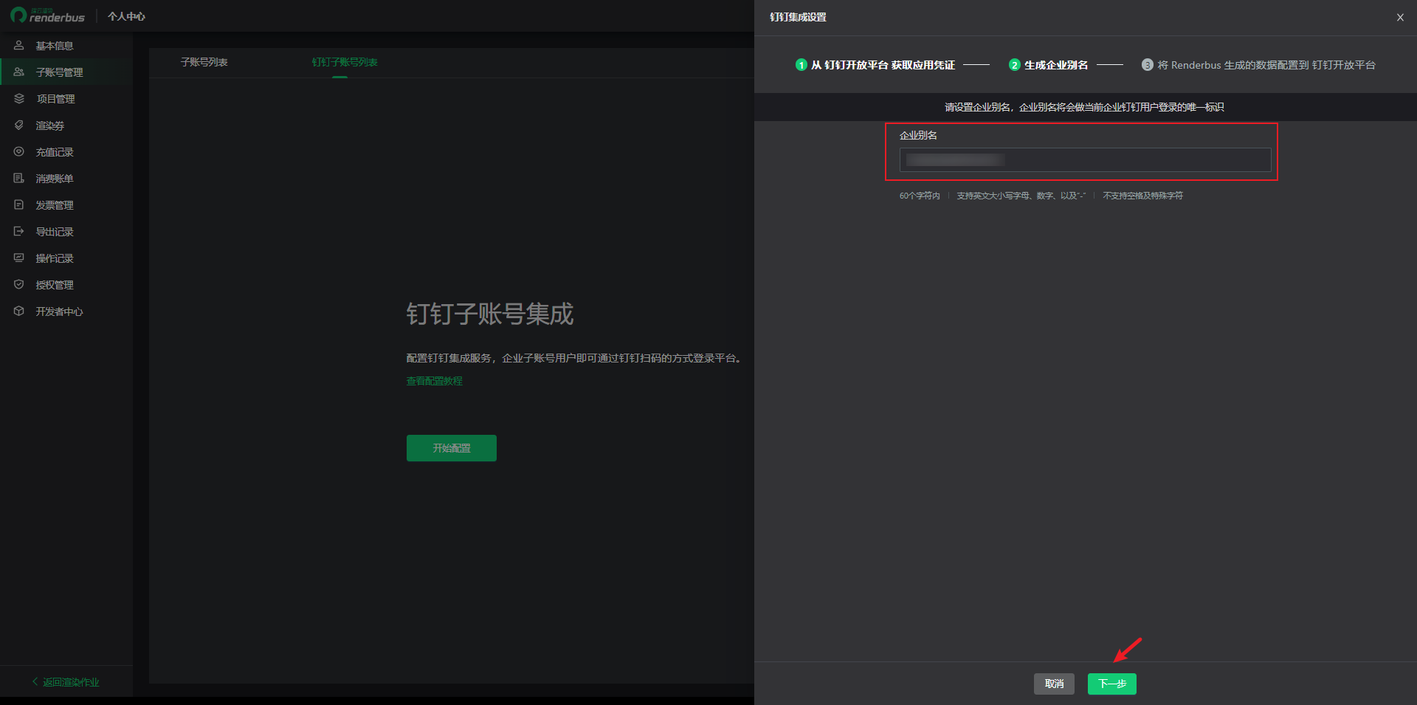Viewport: 1417px width, 705px height.
Task: Close the 钉钉集成设置 panel
Action: [x=1400, y=17]
